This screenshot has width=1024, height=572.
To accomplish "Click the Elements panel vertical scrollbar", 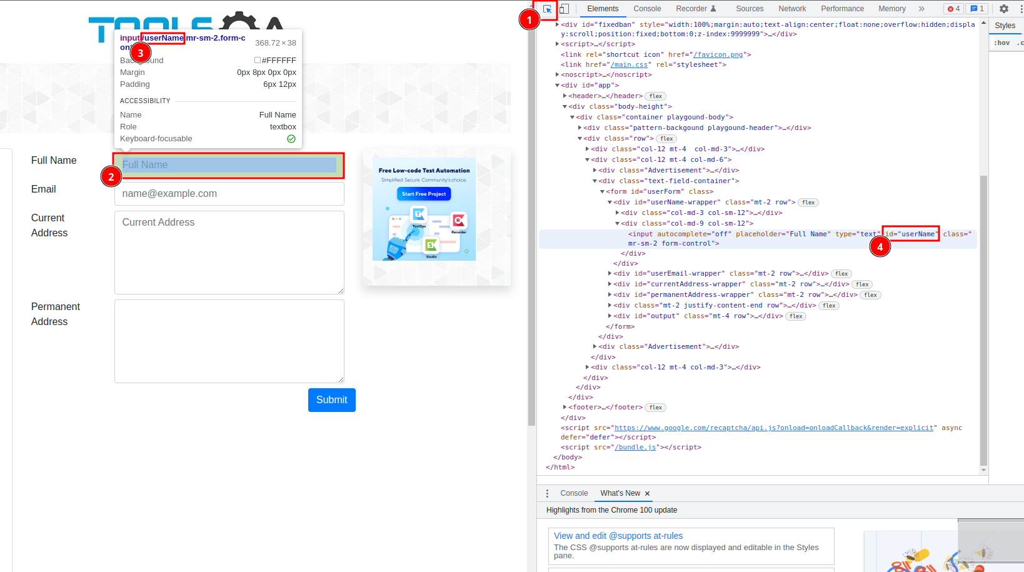I will click(983, 321).
